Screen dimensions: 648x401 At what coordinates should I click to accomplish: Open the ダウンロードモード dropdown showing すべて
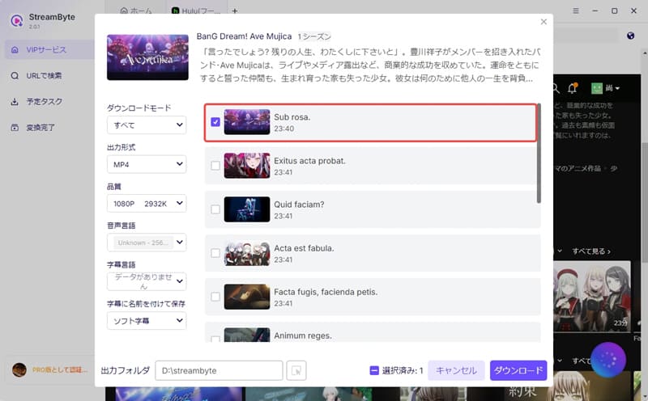pos(147,125)
